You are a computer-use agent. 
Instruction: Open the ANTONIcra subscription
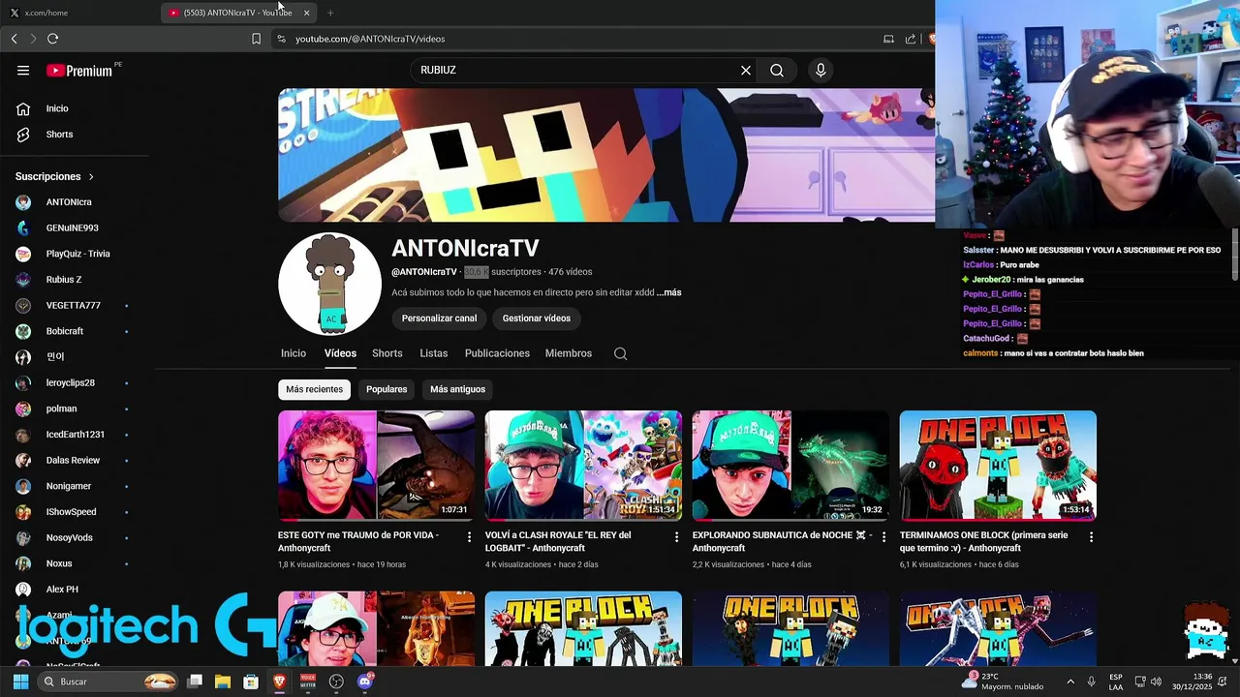click(x=68, y=202)
